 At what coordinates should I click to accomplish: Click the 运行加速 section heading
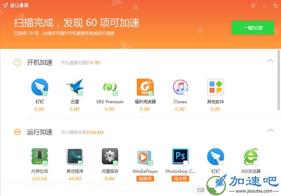(40, 132)
